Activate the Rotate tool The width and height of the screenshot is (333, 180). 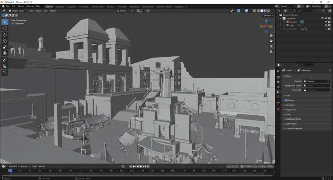pyautogui.click(x=5, y=41)
